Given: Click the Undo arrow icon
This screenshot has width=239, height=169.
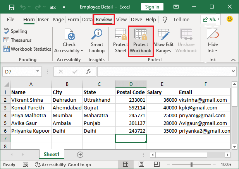Looking at the screenshot, I should 23,7.
